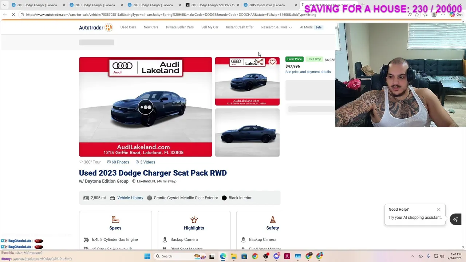The height and width of the screenshot is (262, 466).
Task: Click the microphone tray icon
Action: [428, 256]
